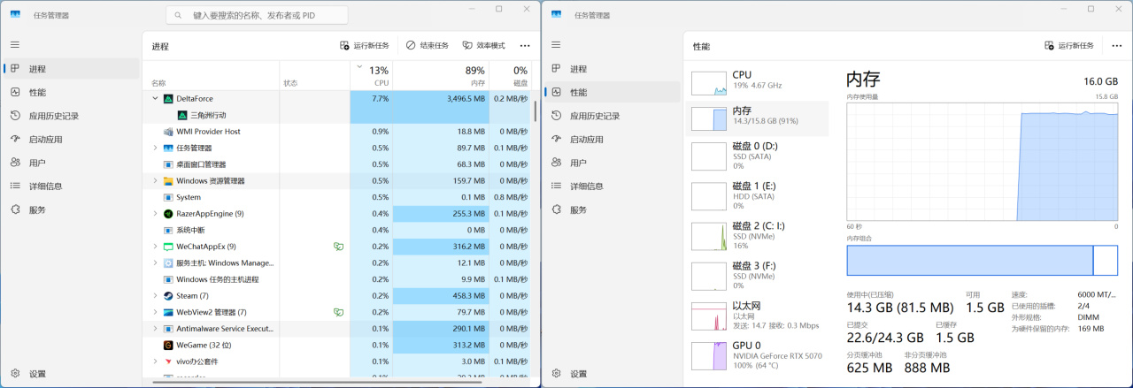Open 设置 in the left window

[x=71, y=374]
